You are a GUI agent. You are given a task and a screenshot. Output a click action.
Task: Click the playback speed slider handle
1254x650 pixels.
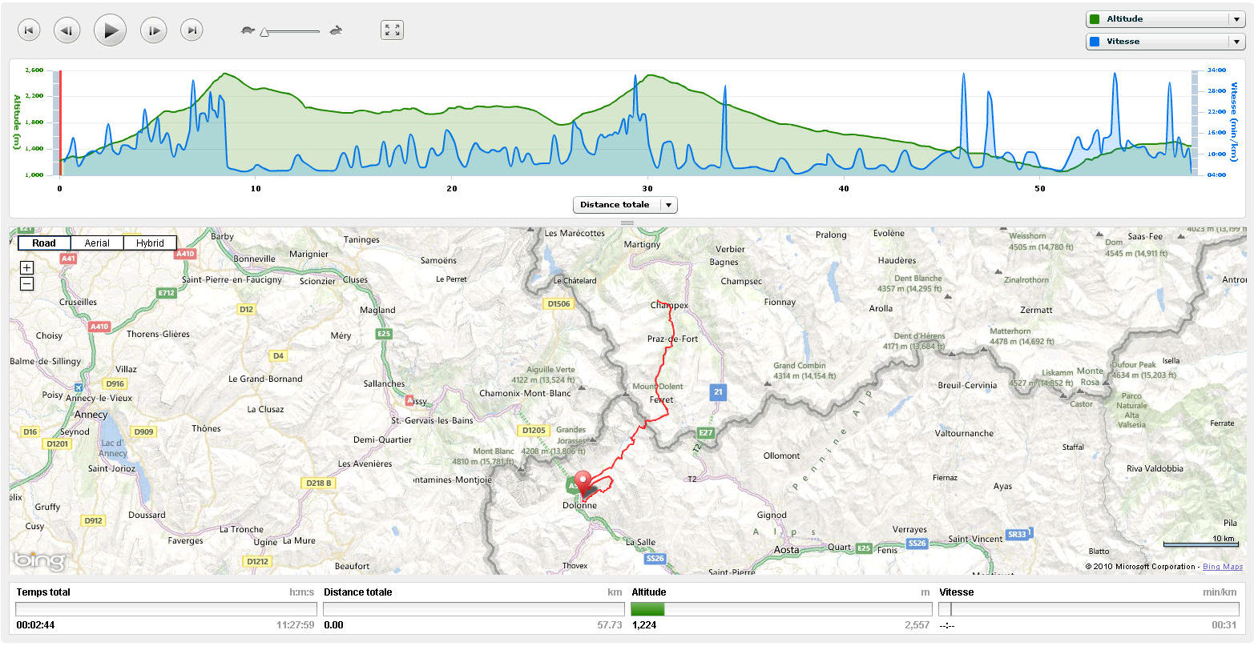pos(264,32)
